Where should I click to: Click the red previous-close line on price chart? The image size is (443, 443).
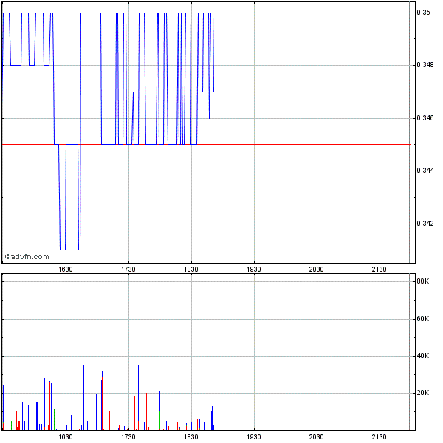point(206,145)
